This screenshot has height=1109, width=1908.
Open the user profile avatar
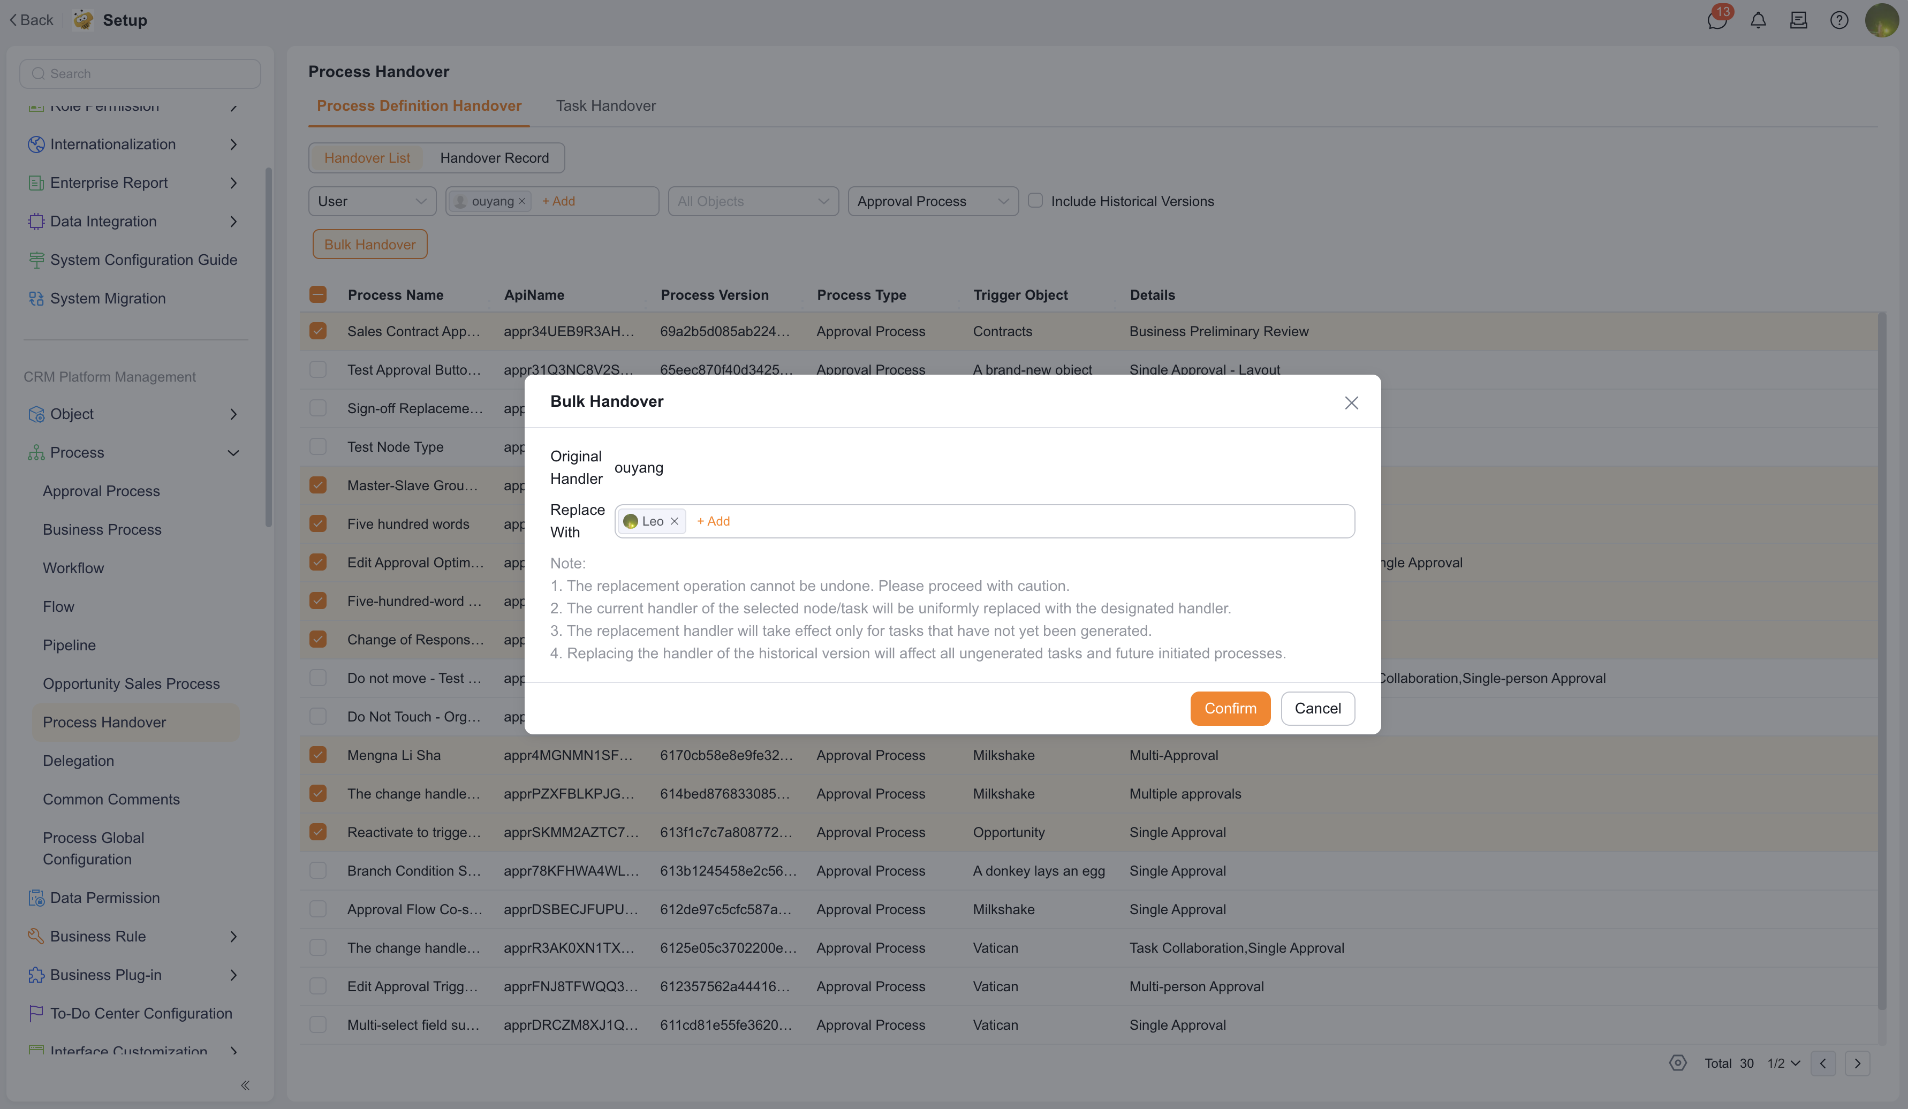1881,20
